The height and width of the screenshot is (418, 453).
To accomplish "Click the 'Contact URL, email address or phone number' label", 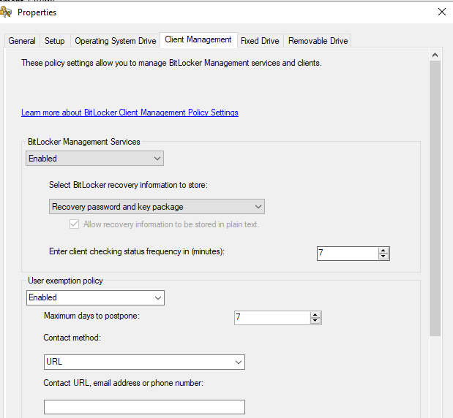I will (124, 383).
